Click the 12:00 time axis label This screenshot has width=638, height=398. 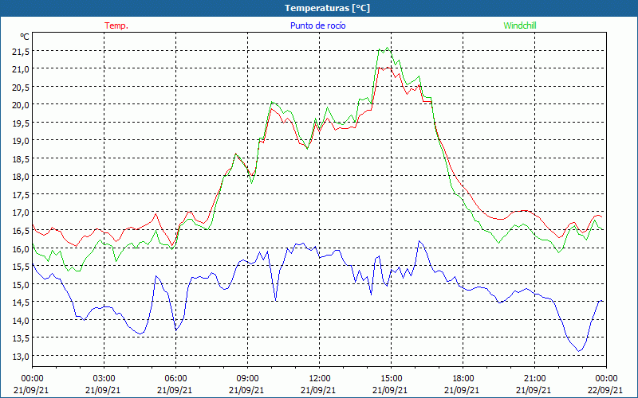coord(320,379)
